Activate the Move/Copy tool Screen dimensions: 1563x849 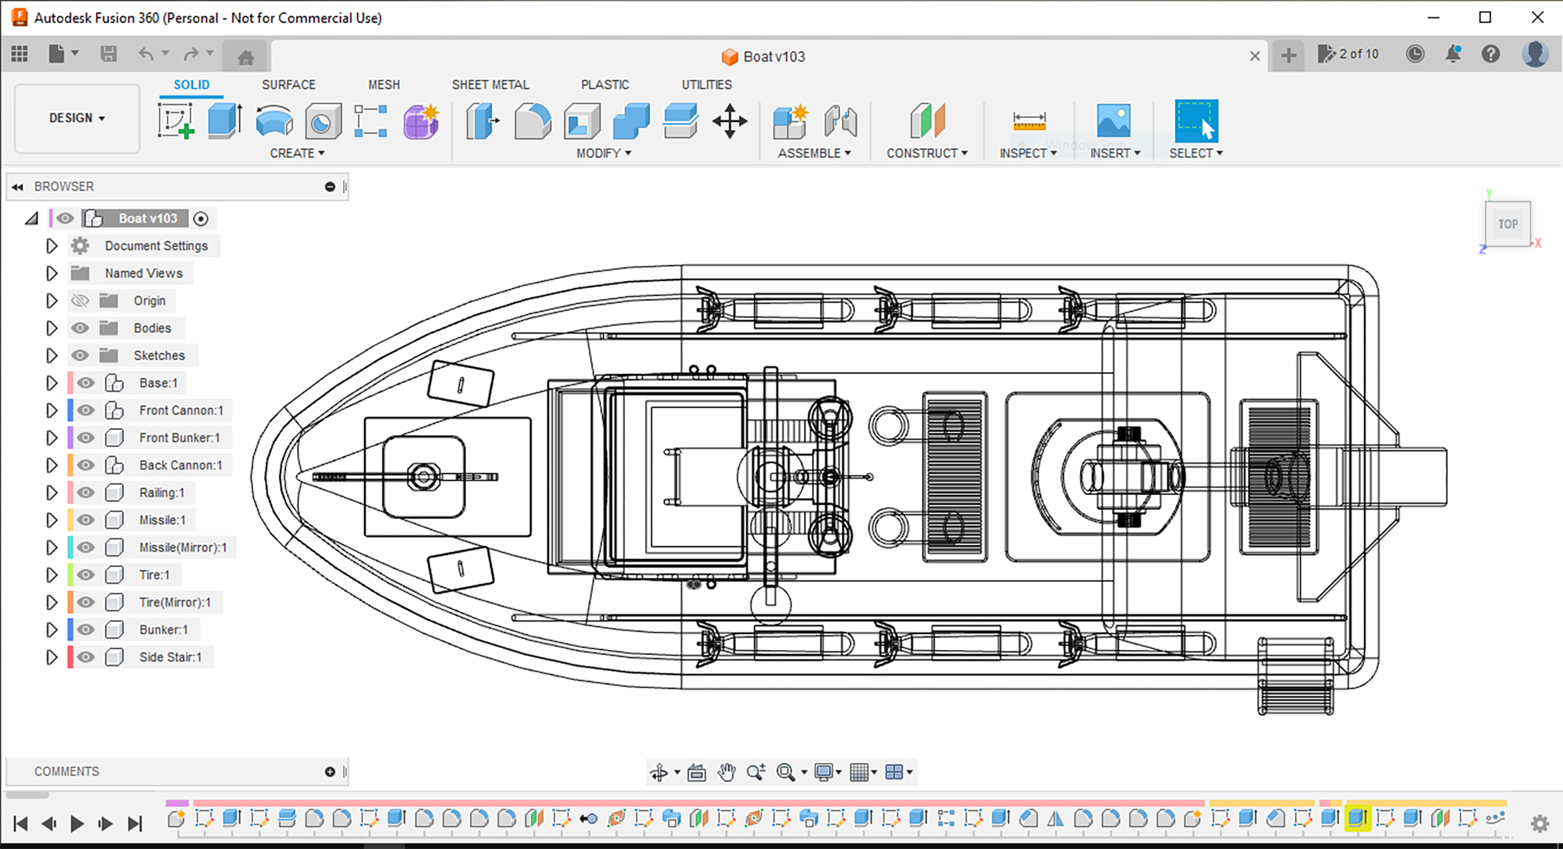click(730, 121)
